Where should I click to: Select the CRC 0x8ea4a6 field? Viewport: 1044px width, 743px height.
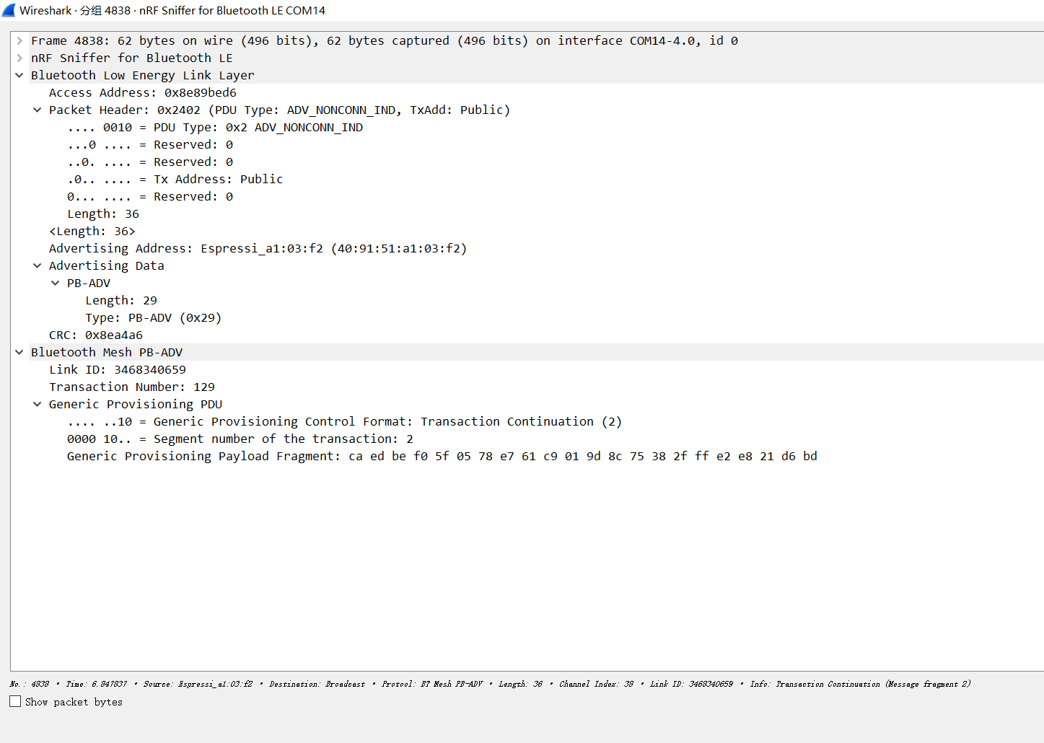(95, 335)
